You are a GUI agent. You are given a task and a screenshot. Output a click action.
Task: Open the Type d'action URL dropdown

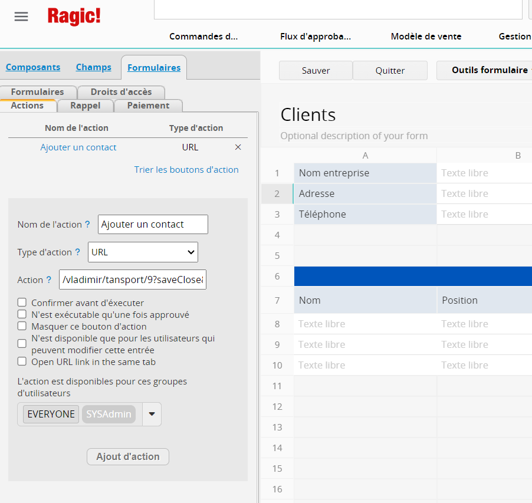click(143, 252)
